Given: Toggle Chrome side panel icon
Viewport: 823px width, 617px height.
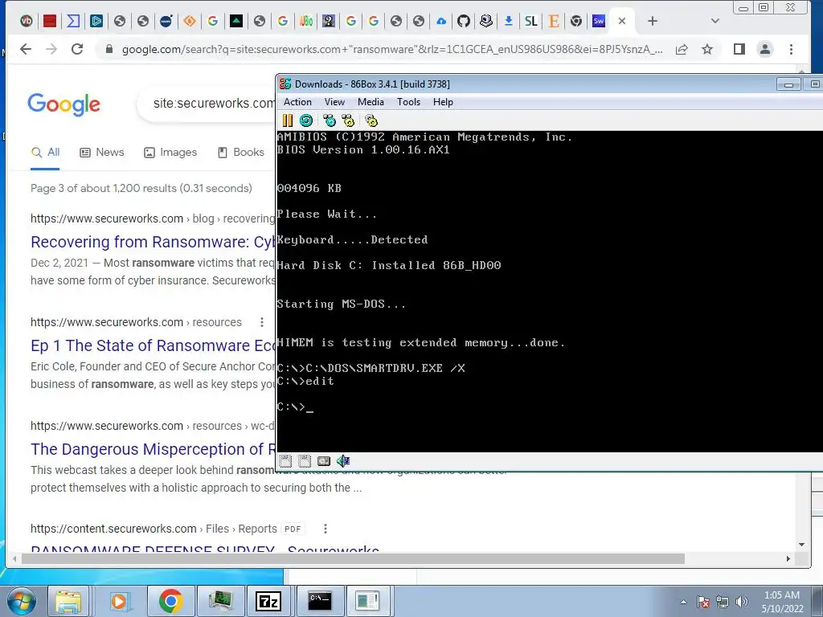Looking at the screenshot, I should click(739, 49).
